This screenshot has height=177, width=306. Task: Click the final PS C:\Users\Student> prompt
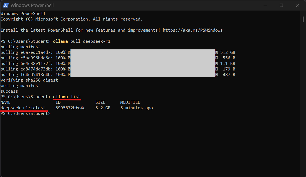[25, 113]
